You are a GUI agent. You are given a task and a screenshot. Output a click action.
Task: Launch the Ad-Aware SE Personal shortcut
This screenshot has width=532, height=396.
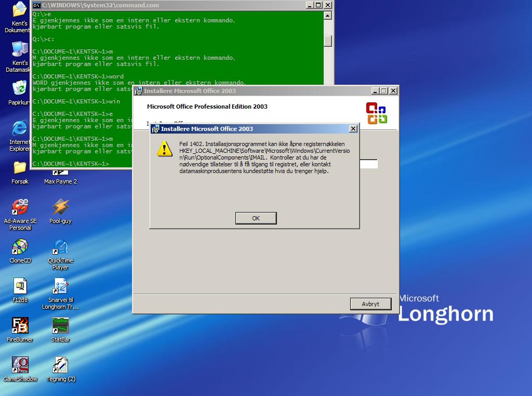point(20,215)
